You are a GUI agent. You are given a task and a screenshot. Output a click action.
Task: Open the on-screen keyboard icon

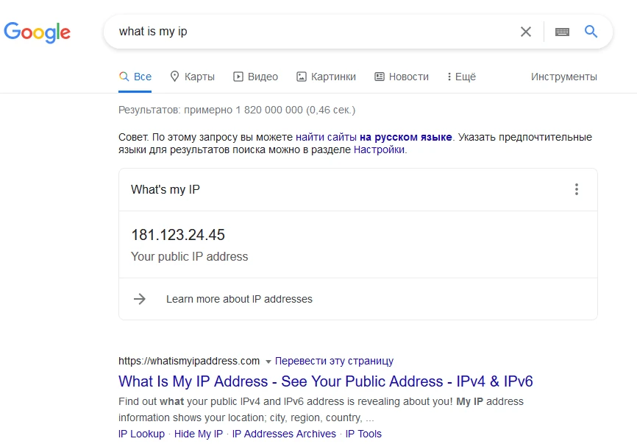(562, 32)
